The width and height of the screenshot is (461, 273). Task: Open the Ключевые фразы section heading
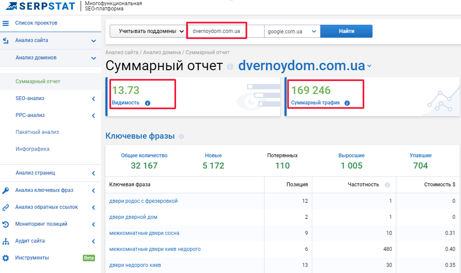pos(140,136)
